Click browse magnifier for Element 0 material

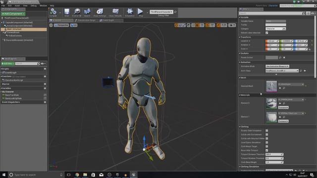click(x=284, y=103)
